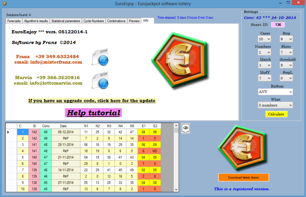Click Franz phone number +39 349.6332484

click(x=57, y=57)
